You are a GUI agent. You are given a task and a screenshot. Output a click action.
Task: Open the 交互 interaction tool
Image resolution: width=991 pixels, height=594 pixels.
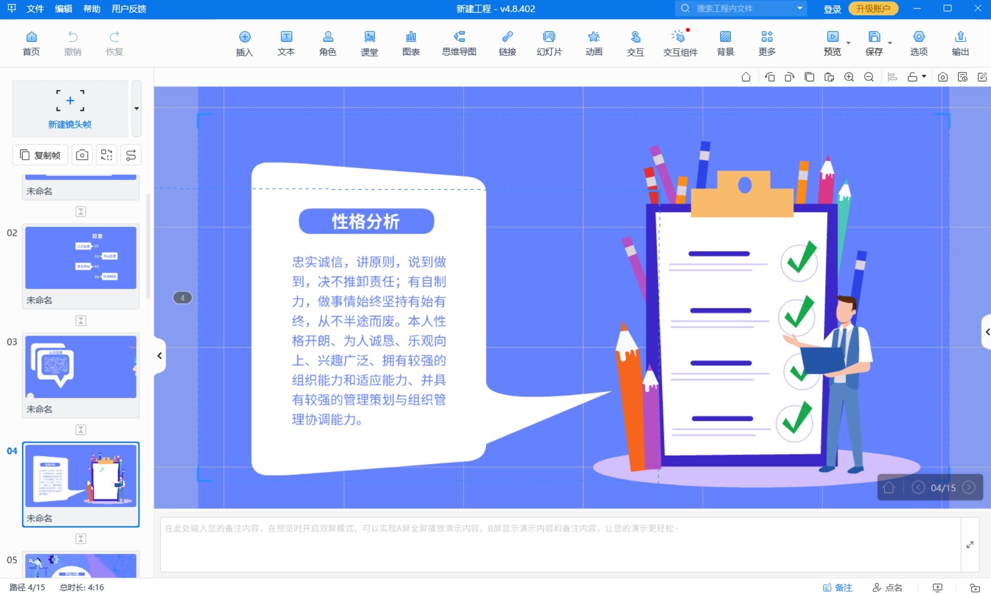click(x=635, y=43)
